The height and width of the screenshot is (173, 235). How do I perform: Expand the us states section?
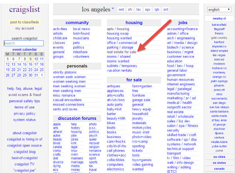pyautogui.click(x=219, y=163)
